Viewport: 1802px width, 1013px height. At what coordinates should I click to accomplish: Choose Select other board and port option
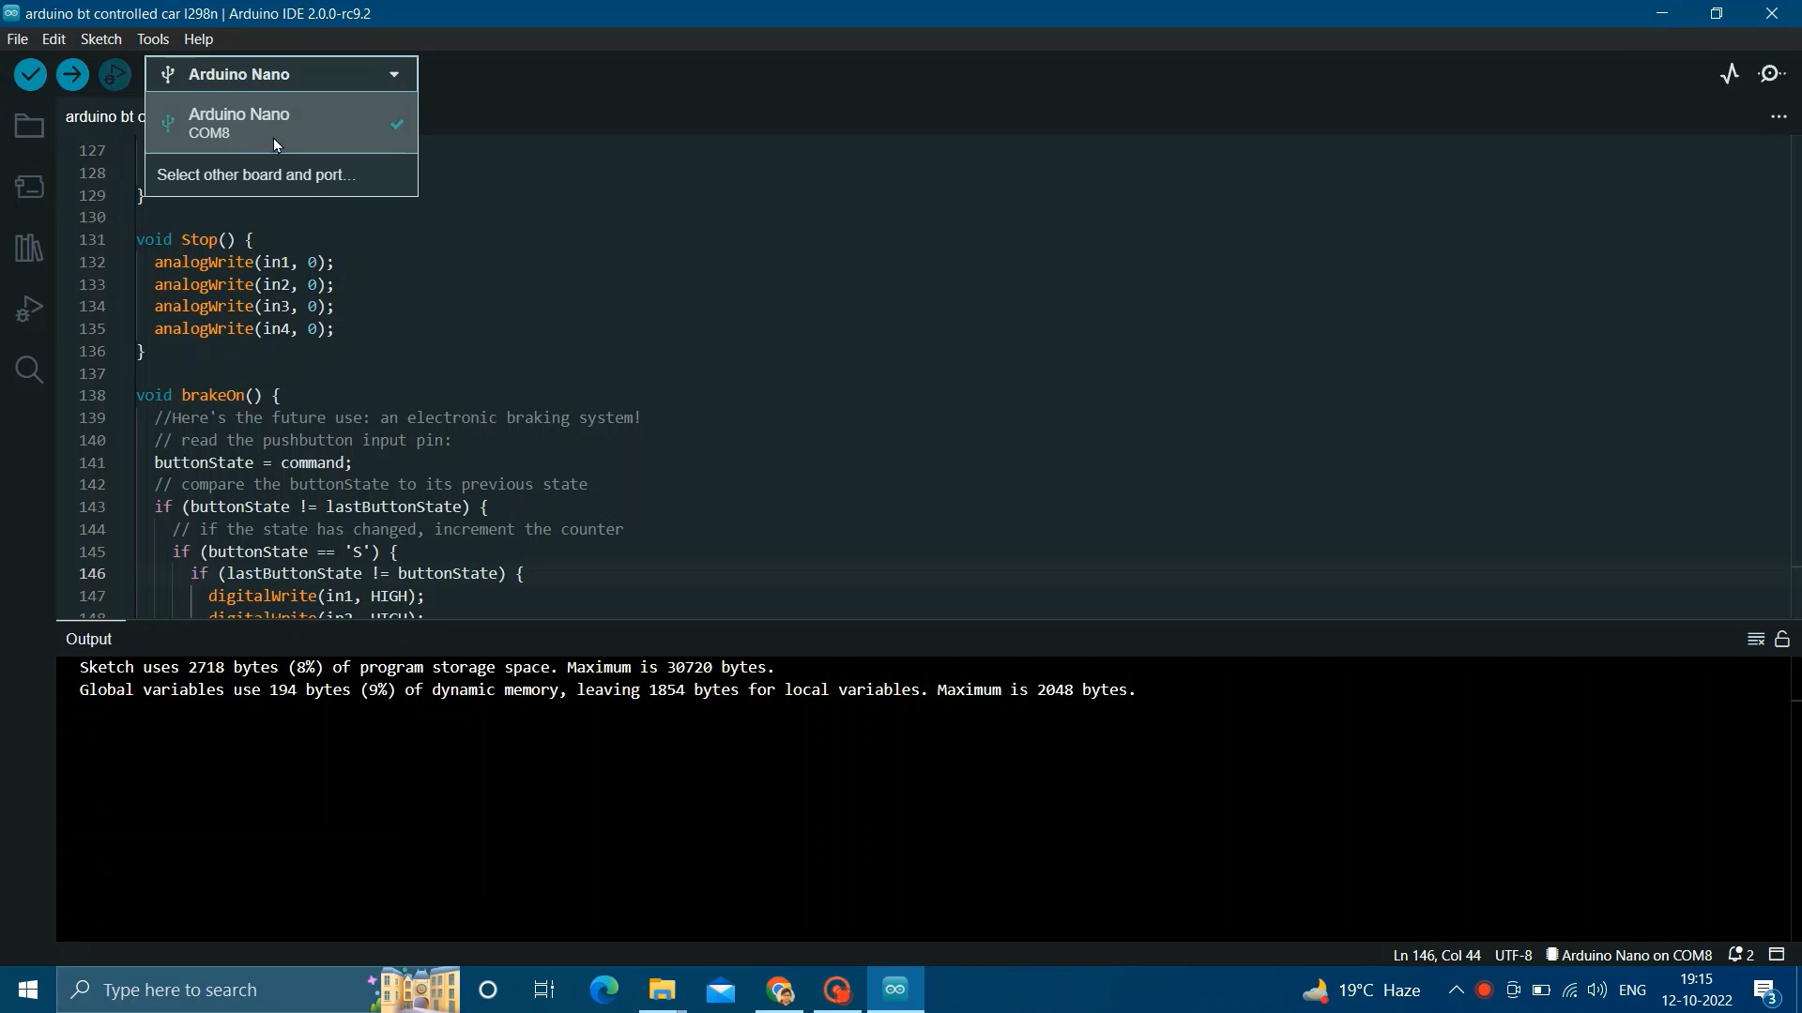click(x=282, y=175)
